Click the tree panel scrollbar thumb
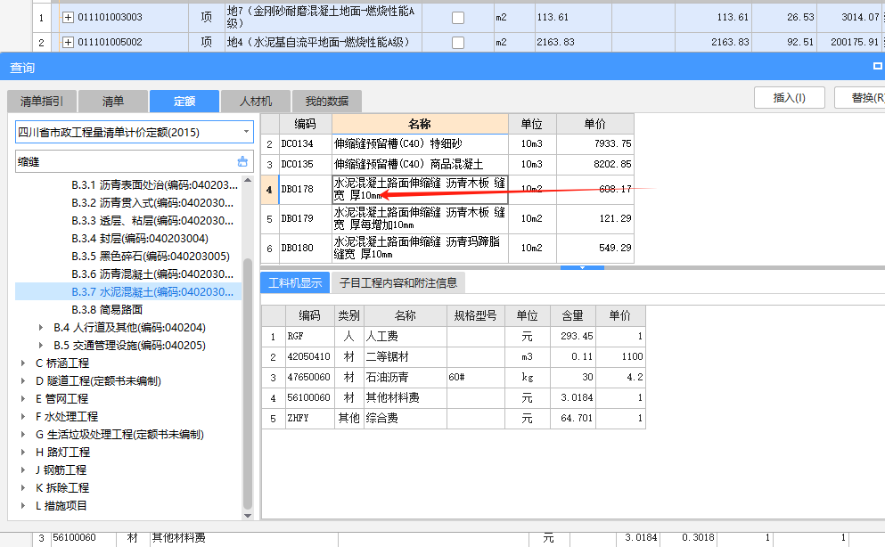885x547 pixels. point(248,383)
